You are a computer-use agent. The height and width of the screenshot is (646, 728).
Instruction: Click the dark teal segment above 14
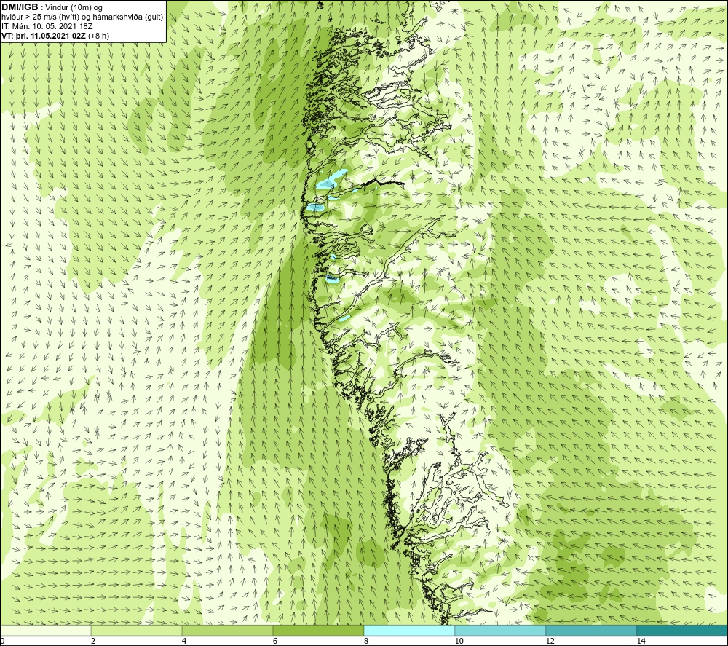pos(683,630)
